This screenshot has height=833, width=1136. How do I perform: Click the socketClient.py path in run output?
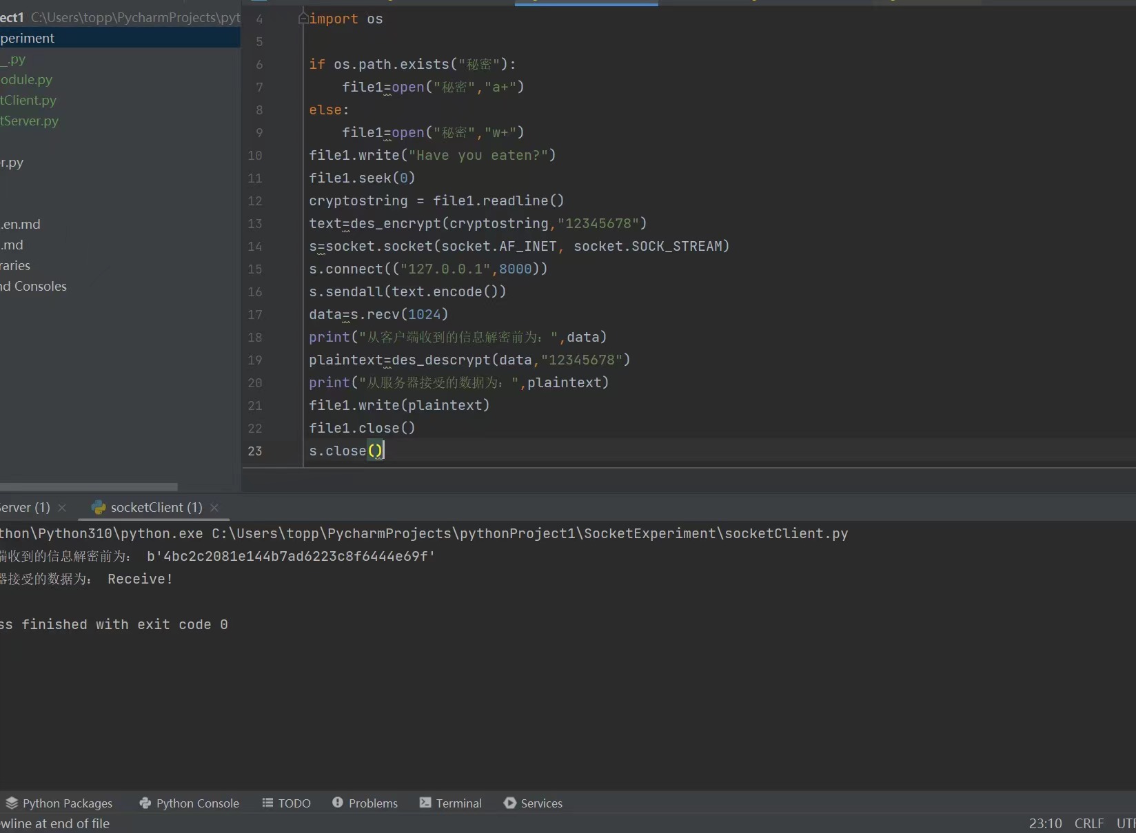pyautogui.click(x=530, y=534)
